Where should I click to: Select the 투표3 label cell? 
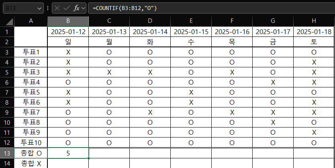(x=31, y=72)
